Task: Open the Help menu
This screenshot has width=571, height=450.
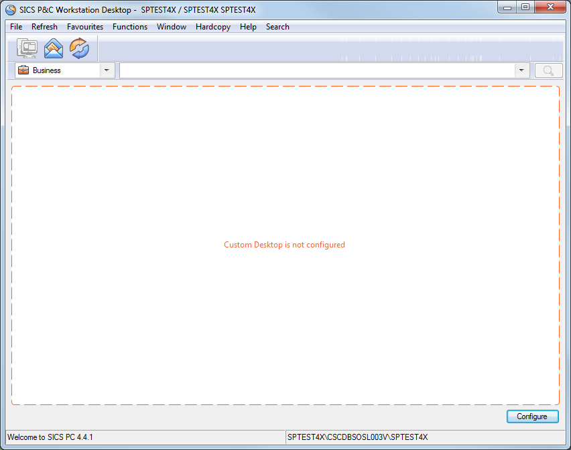Action: coord(248,27)
